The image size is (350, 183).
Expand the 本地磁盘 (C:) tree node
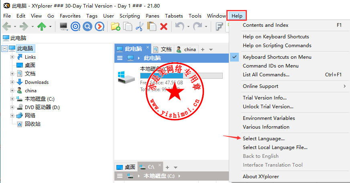click(x=12, y=99)
